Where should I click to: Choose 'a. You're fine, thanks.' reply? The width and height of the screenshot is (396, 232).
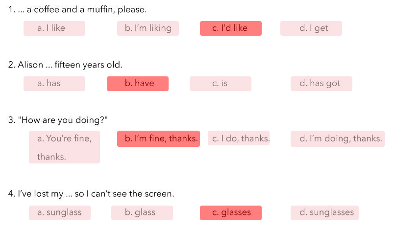click(x=64, y=147)
